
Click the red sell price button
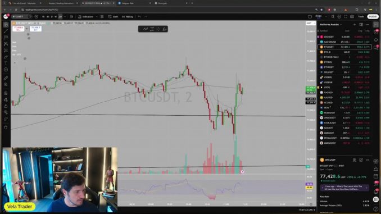tap(19, 29)
